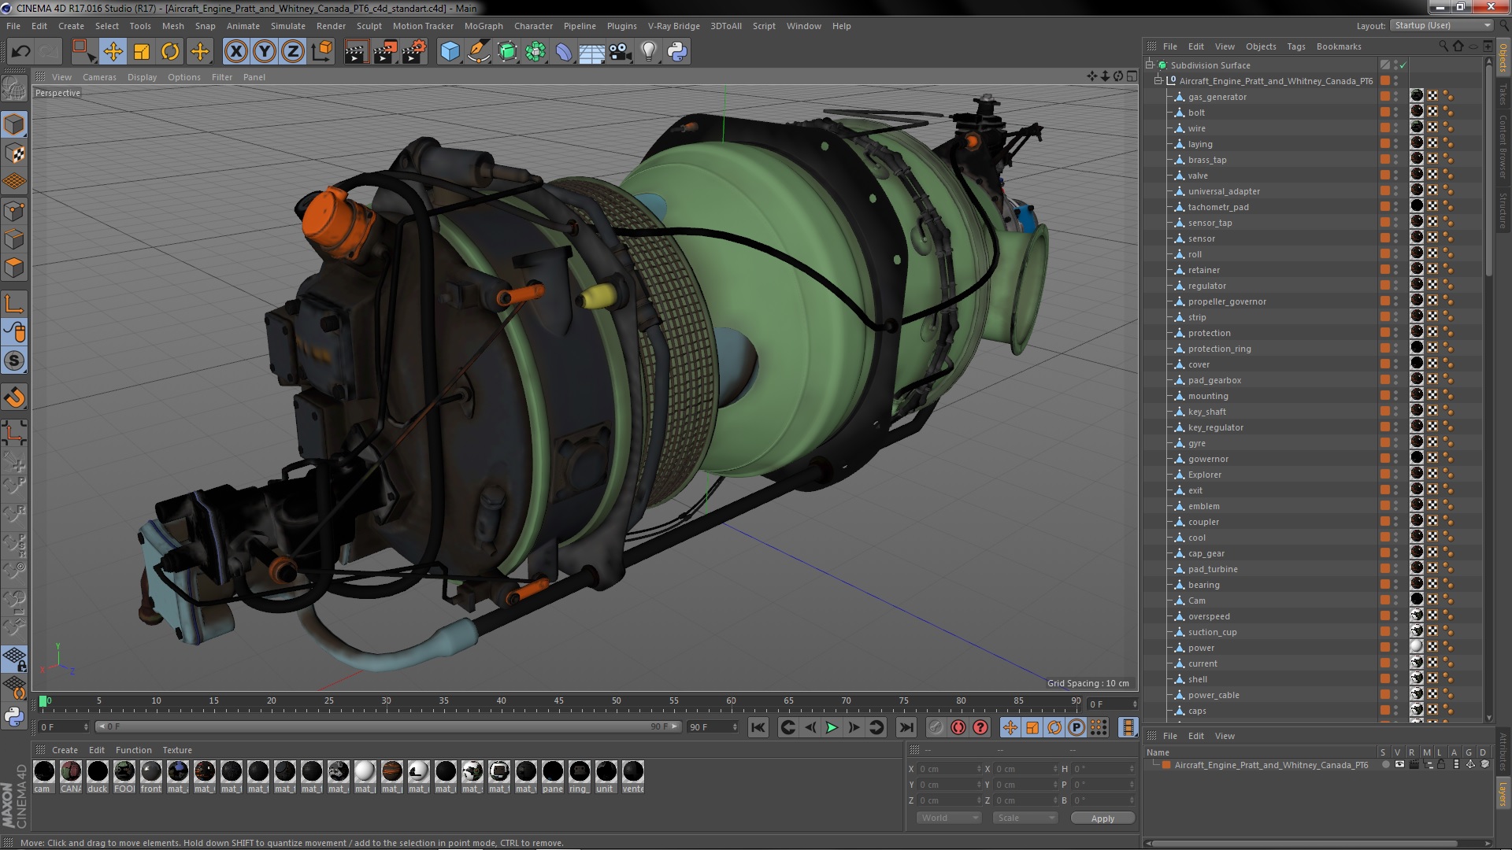Collapse Aircraft_Engine_Pratt_and_Whitney null group
Viewport: 1512px width, 850px height.
pos(1158,80)
